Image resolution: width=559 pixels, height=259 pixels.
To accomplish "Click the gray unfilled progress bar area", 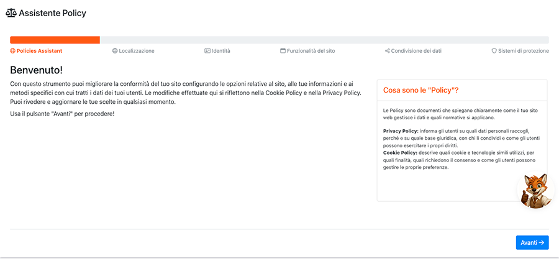I will (x=323, y=40).
